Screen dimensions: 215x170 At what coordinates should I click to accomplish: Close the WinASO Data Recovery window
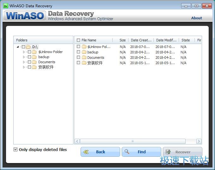207,6
